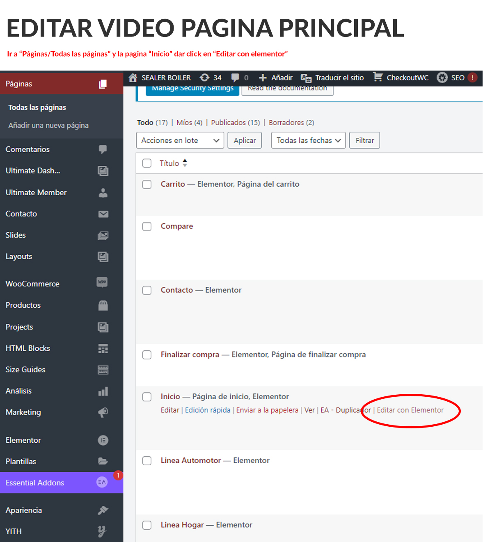The width and height of the screenshot is (483, 542).
Task: Click the YITH logo icon
Action: click(x=102, y=531)
